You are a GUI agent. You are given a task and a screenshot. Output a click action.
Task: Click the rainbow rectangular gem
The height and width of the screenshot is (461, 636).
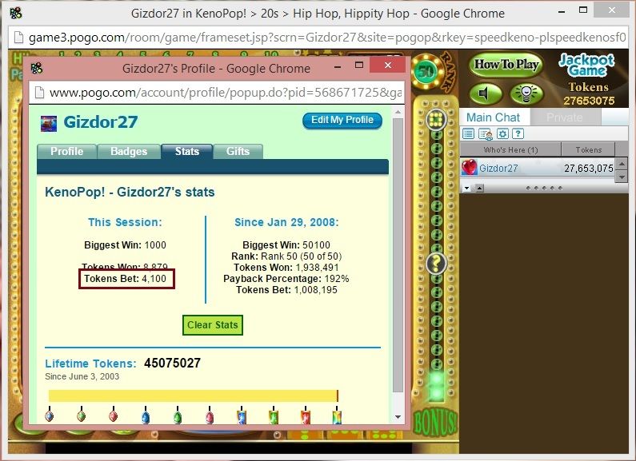pyautogui.click(x=337, y=417)
